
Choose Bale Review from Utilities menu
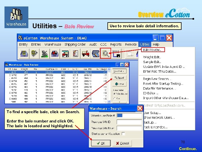153,50
